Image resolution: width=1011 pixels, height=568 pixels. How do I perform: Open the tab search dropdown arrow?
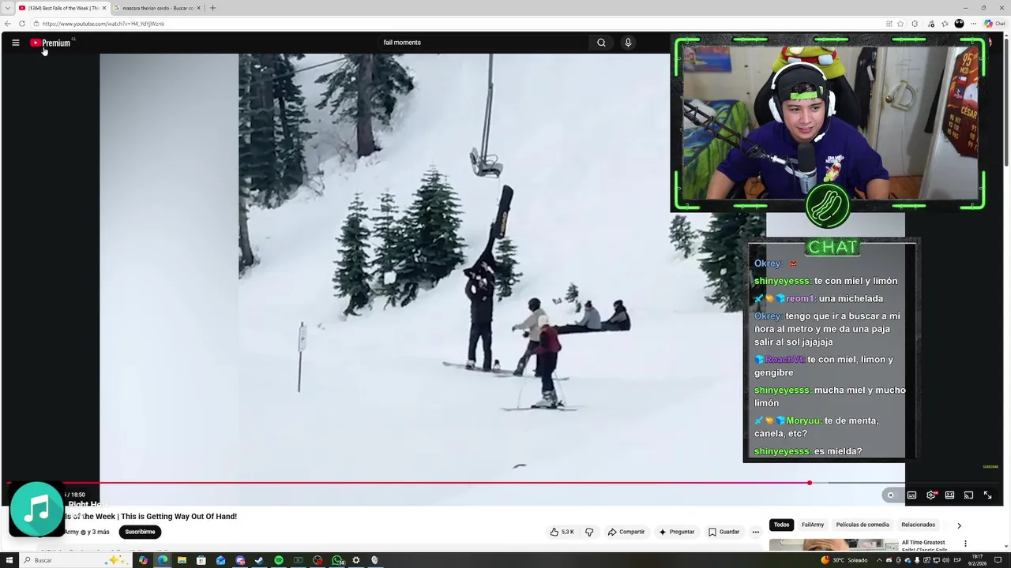point(7,8)
